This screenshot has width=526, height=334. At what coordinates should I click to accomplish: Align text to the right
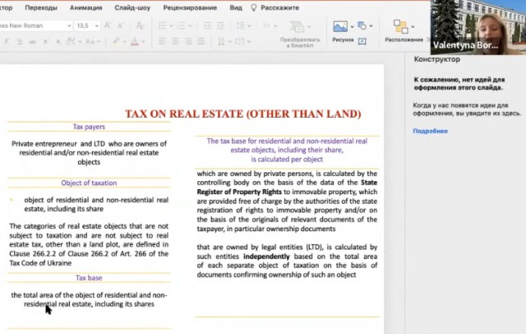click(x=188, y=41)
